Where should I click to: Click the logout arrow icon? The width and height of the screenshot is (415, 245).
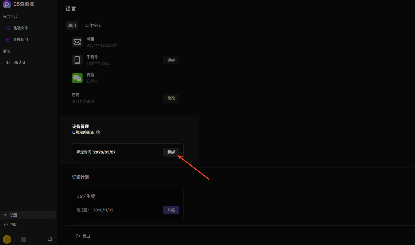(78, 236)
